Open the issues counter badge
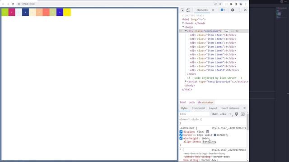This screenshot has width=289, height=162. [223, 10]
